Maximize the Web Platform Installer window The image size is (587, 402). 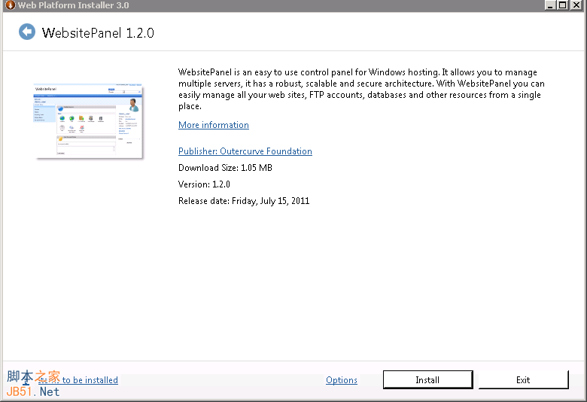click(563, 5)
